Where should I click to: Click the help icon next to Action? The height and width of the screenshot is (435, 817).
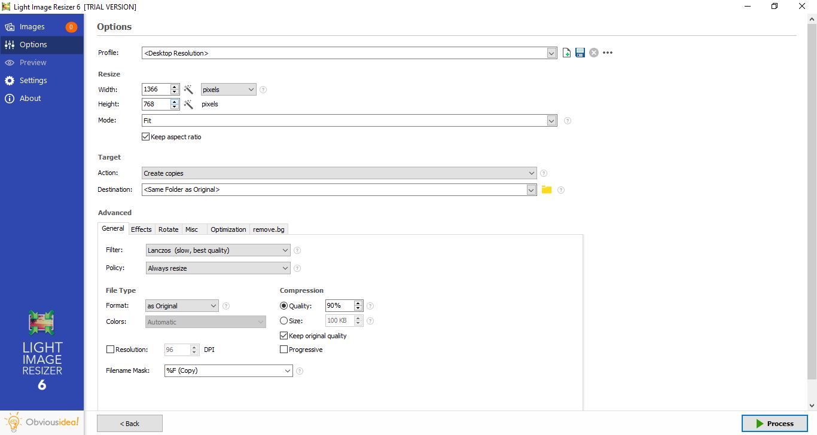[x=544, y=173]
